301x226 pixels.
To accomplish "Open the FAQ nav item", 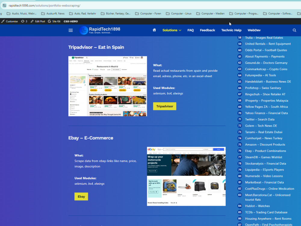I will coord(191,30).
